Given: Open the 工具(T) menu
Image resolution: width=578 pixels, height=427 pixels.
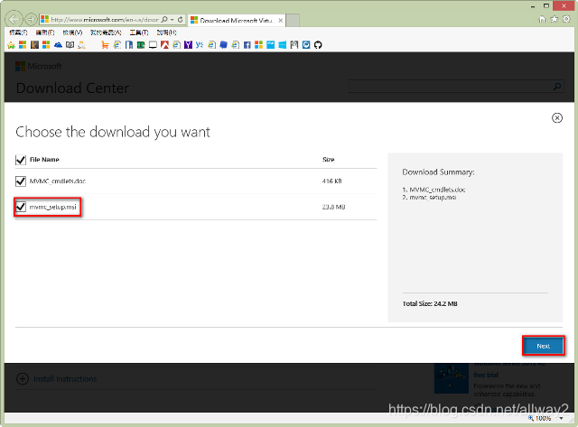Looking at the screenshot, I should [139, 32].
